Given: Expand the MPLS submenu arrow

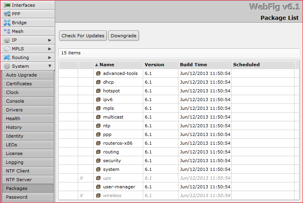Looking at the screenshot, I should click(x=50, y=49).
